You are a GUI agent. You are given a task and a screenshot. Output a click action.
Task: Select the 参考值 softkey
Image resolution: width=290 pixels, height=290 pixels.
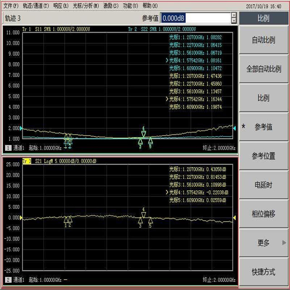pyautogui.click(x=264, y=127)
